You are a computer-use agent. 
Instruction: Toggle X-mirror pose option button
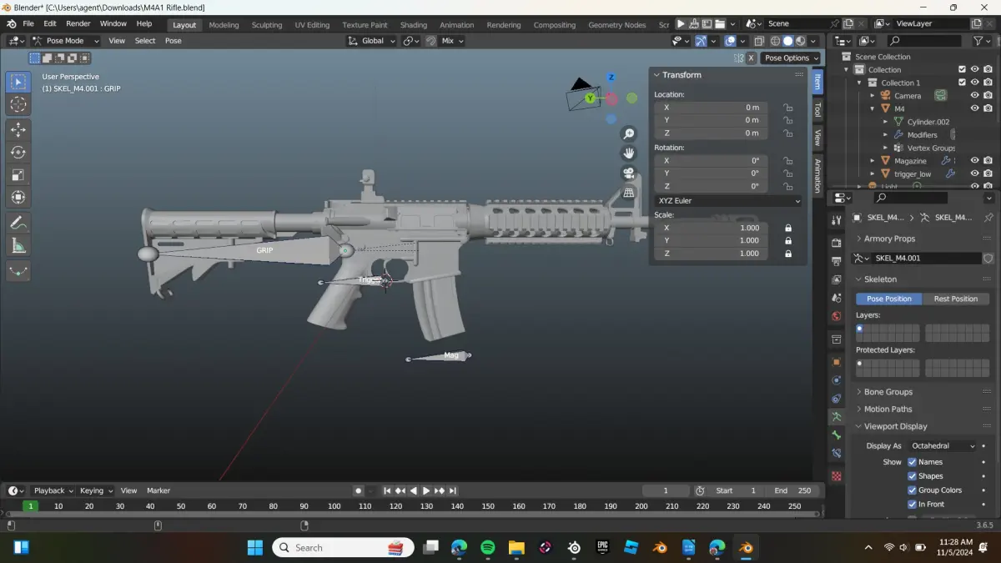pyautogui.click(x=751, y=58)
